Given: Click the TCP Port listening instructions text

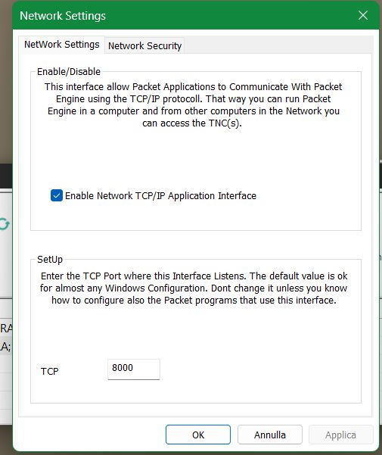Looking at the screenshot, I should [194, 288].
